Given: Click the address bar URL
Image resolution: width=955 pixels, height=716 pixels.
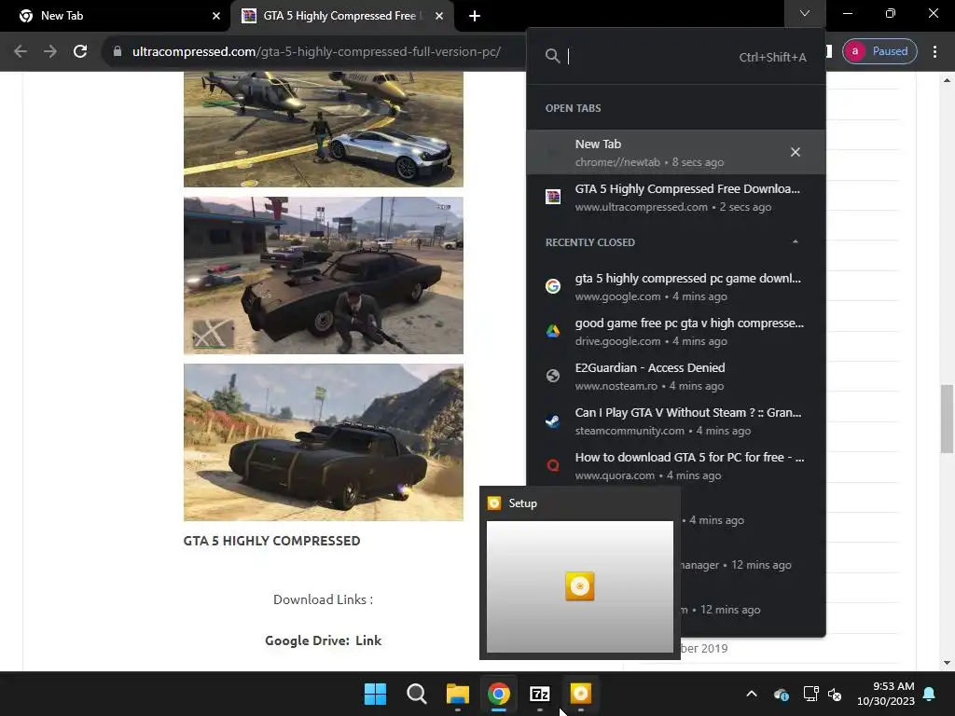Looking at the screenshot, I should pos(316,52).
